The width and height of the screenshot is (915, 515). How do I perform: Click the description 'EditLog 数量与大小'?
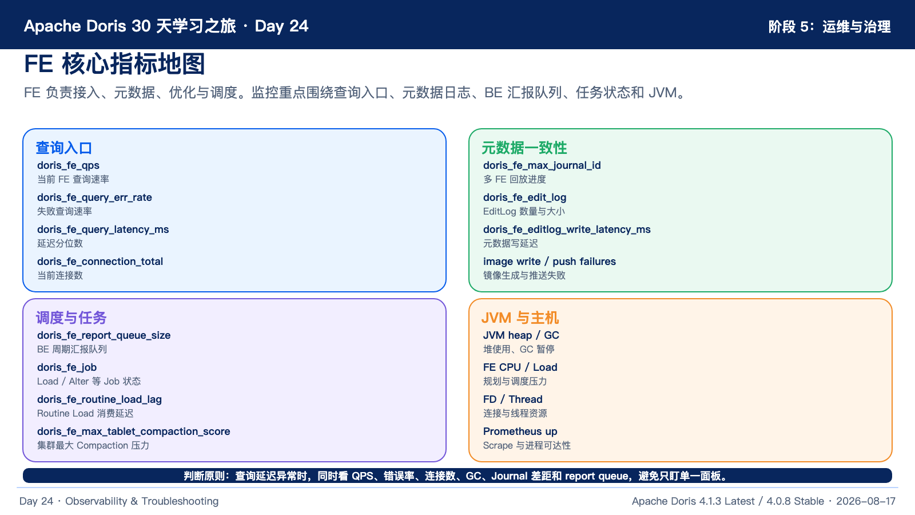click(524, 212)
